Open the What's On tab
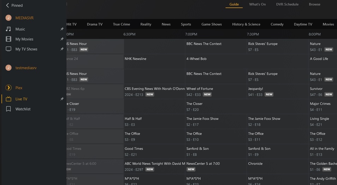This screenshot has width=337, height=185. pyautogui.click(x=257, y=4)
